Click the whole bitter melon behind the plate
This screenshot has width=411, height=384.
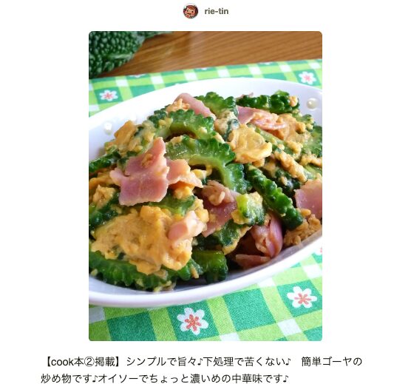click(x=115, y=53)
